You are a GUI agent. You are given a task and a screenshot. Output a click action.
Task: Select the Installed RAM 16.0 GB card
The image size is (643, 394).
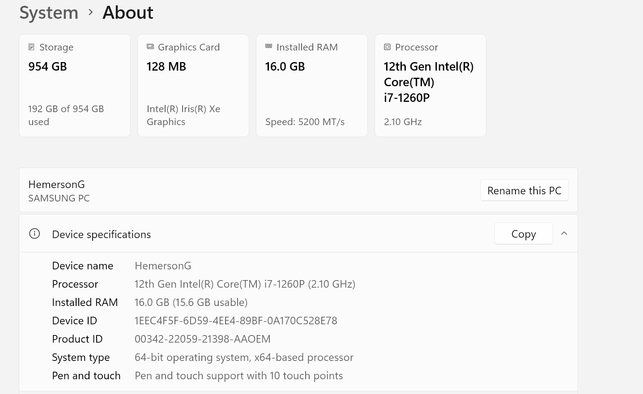click(x=312, y=85)
